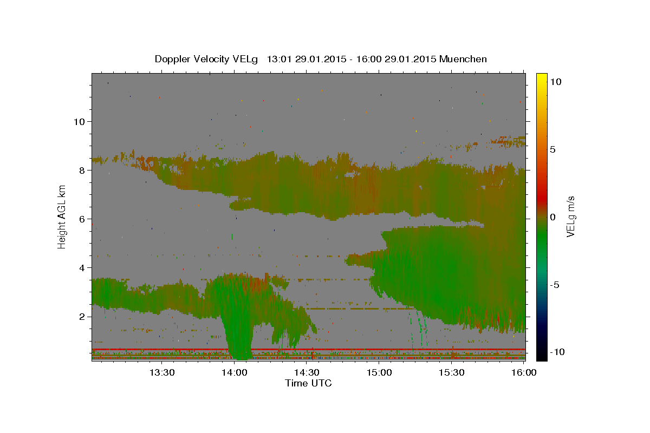Click the height tick label 10
Screen dimensions: 650x433
[79, 121]
